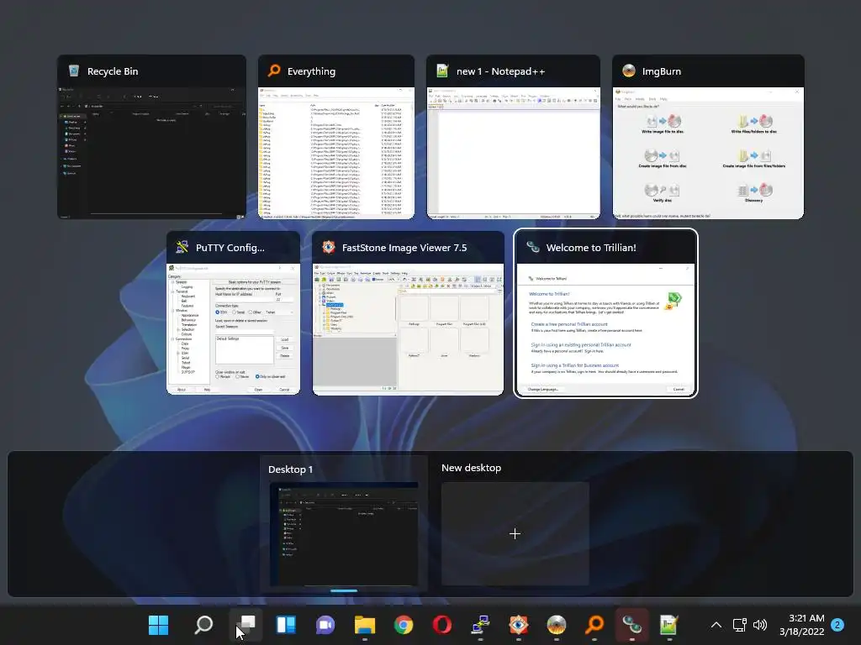Toggle the Task View taskbar button
Viewport: 861px width, 645px height.
pos(246,625)
